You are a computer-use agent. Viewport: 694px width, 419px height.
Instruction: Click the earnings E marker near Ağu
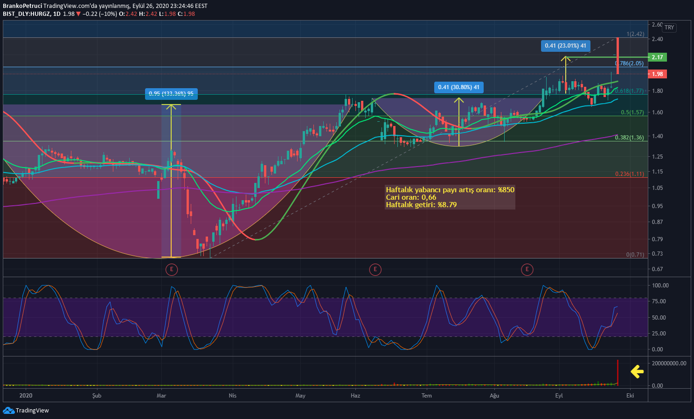point(527,269)
